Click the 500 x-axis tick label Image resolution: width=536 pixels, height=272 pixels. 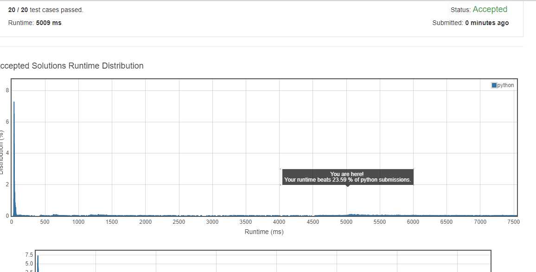(45, 222)
